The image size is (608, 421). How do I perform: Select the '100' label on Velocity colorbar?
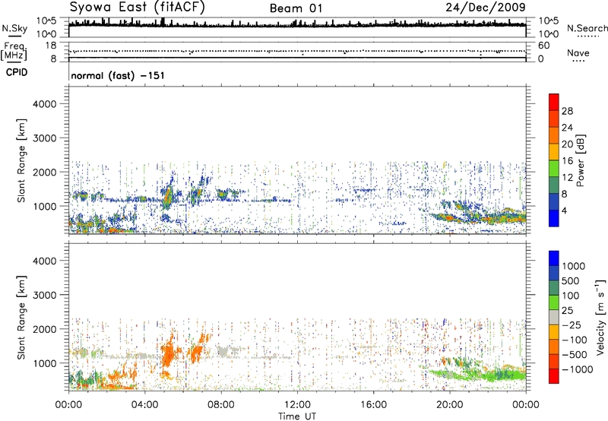(x=571, y=296)
